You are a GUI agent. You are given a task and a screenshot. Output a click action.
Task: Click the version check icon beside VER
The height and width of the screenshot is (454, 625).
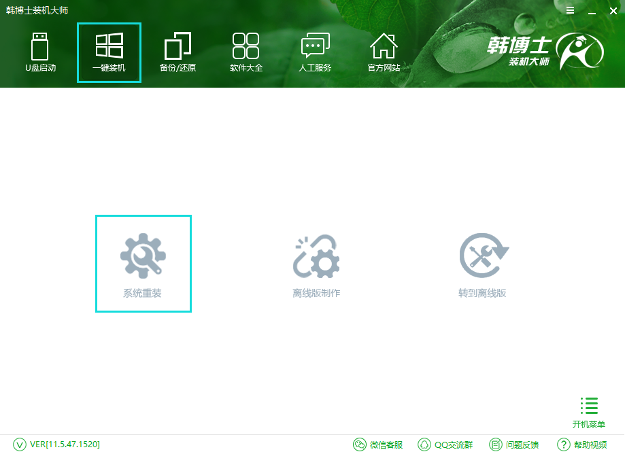(20, 444)
